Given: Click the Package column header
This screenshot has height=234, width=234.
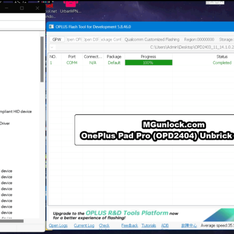Looking at the screenshot, I should pos(114,57).
